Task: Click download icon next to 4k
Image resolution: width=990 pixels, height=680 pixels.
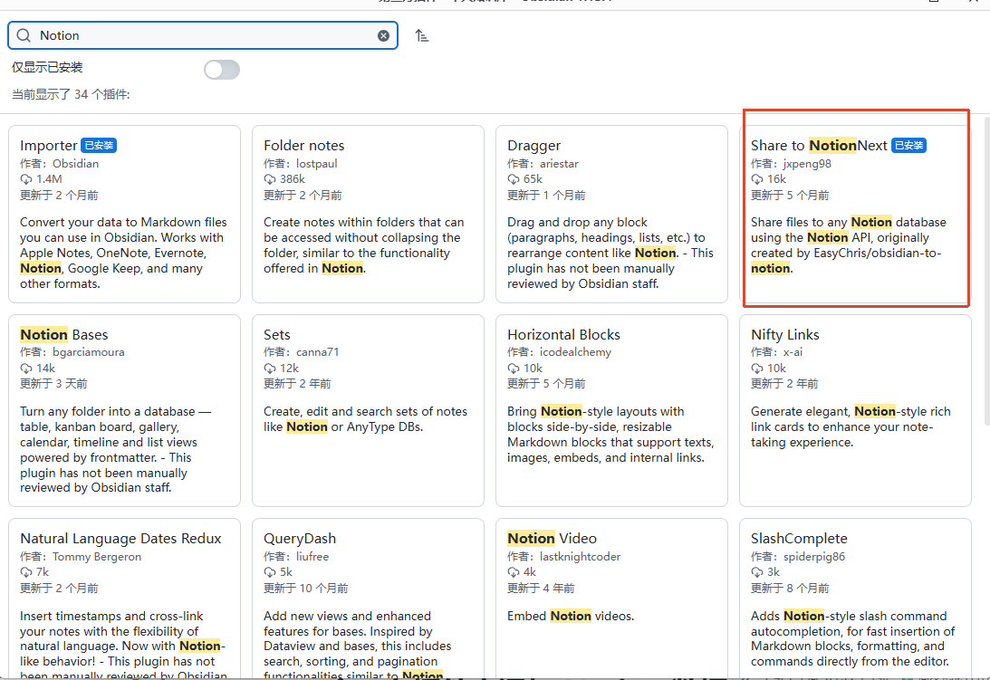Action: [x=514, y=572]
